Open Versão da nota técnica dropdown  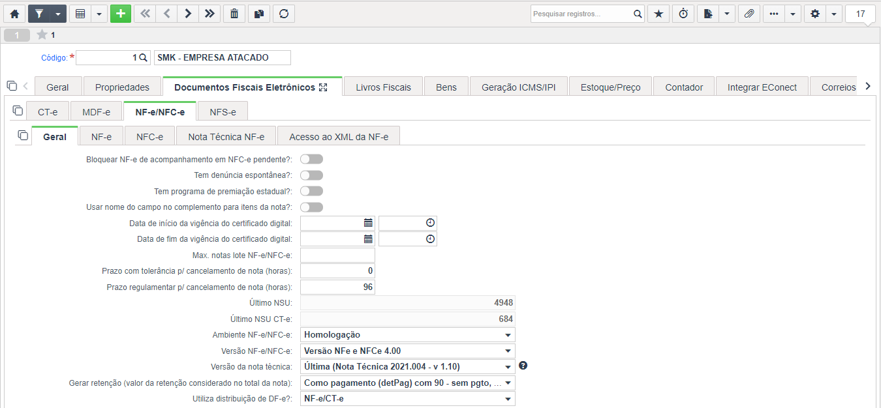408,367
